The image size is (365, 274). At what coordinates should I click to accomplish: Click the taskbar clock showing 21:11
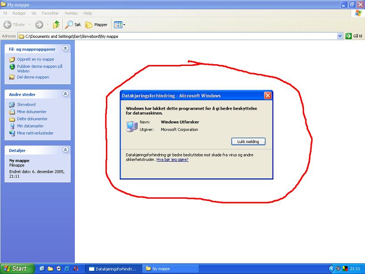[x=355, y=269]
